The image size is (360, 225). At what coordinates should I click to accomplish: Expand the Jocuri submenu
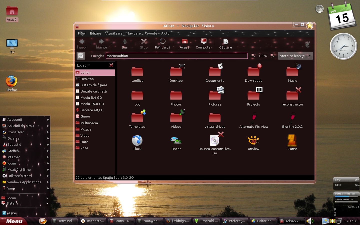coord(25,163)
